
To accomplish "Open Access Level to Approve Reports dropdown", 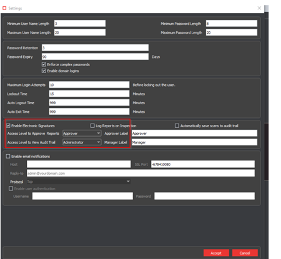I will [82, 134].
